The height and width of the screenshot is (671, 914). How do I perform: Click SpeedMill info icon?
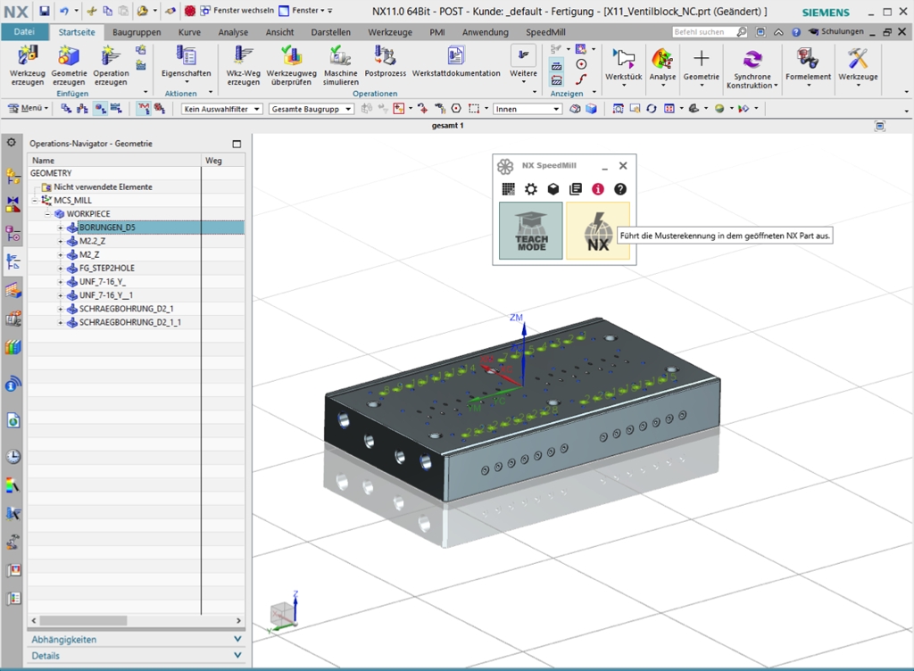[x=597, y=189]
